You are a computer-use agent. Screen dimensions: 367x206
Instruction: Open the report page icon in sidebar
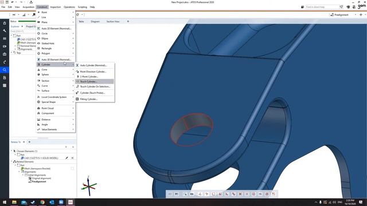[5, 78]
